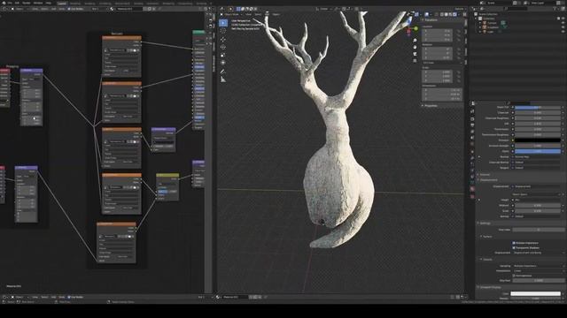567x318 pixels.
Task: Click the node editor type selector icon
Action: pos(5,9)
